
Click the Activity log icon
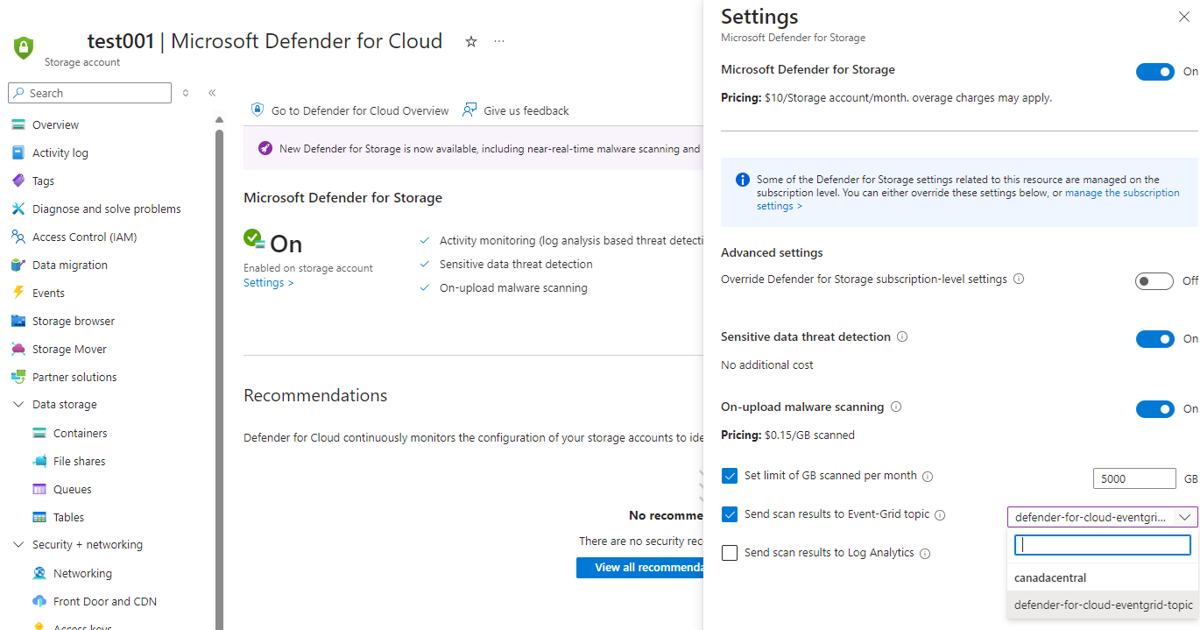tap(18, 152)
